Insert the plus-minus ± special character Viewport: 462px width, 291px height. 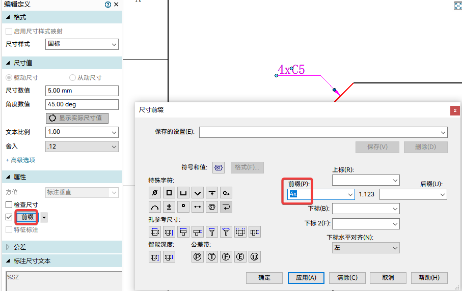tap(169, 207)
